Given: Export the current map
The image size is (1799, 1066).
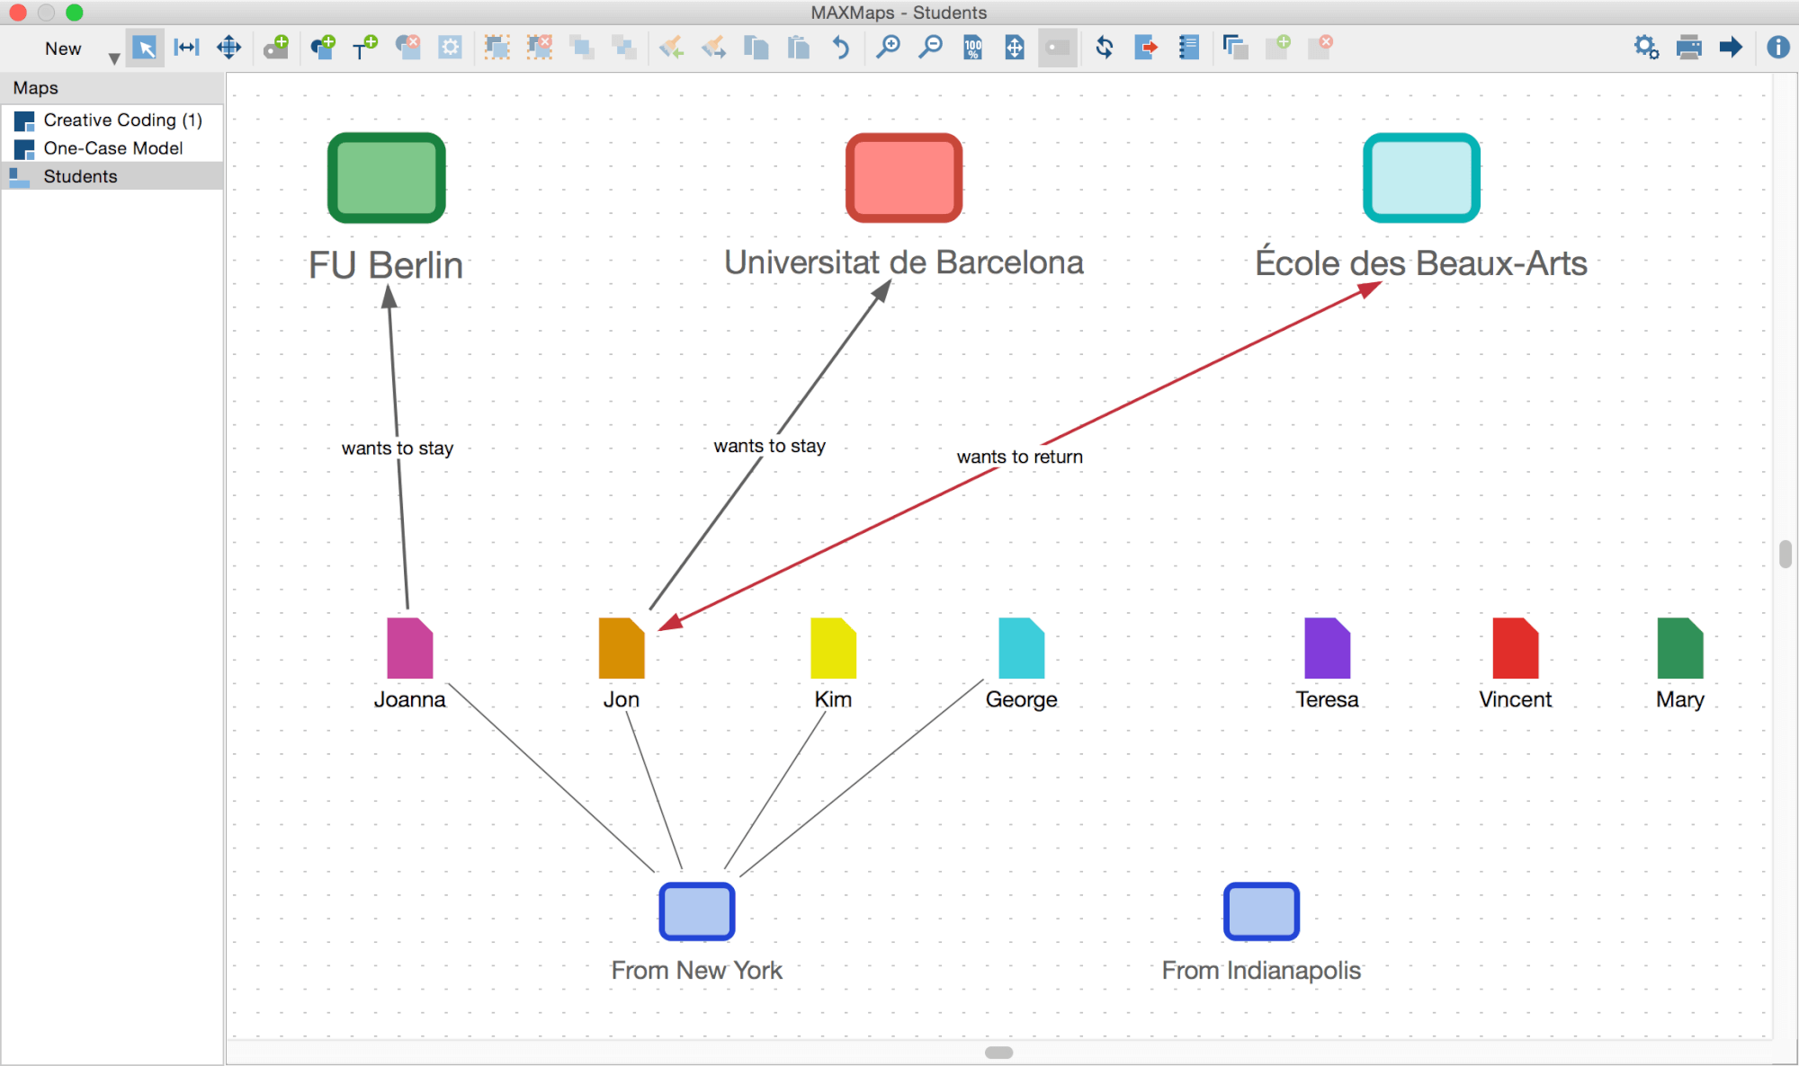Looking at the screenshot, I should [x=1146, y=48].
